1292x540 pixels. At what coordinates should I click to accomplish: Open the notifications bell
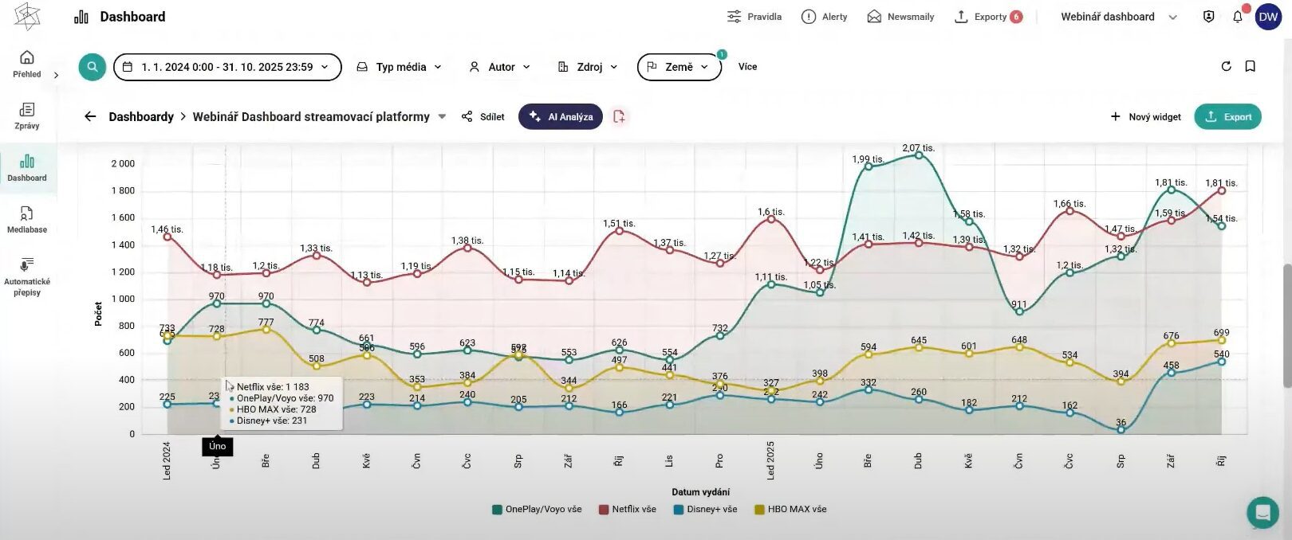(x=1237, y=17)
